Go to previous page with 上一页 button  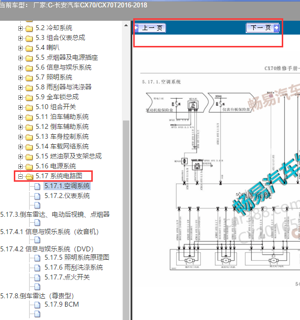pyautogui.click(x=150, y=28)
